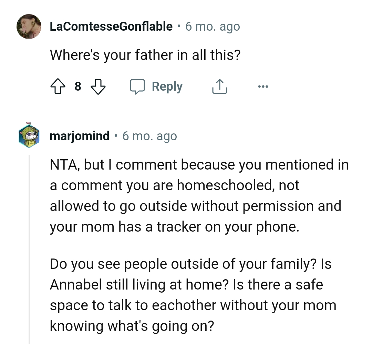Select the upvote arrow next to the count
The width and height of the screenshot is (372, 344).
[x=59, y=87]
